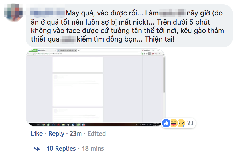Click the browser reload icon
This screenshot has width=252, height=155.
tap(34, 54)
